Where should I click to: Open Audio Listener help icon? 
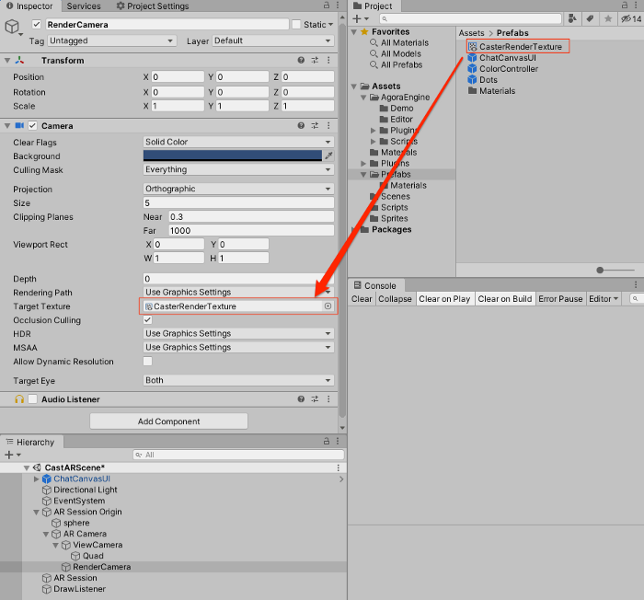pos(301,399)
